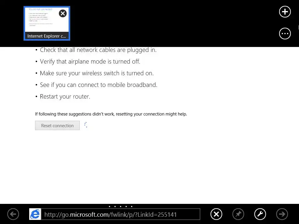Image resolution: width=299 pixels, height=224 pixels.
Task: Go forward with the forward arrow
Action: (282, 214)
